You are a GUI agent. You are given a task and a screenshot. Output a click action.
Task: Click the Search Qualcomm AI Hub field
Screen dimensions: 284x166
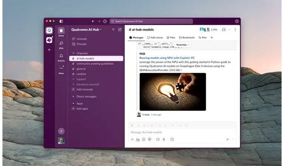pos(151,21)
